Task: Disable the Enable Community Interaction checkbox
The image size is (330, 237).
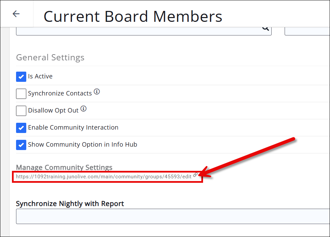Action: [x=21, y=128]
